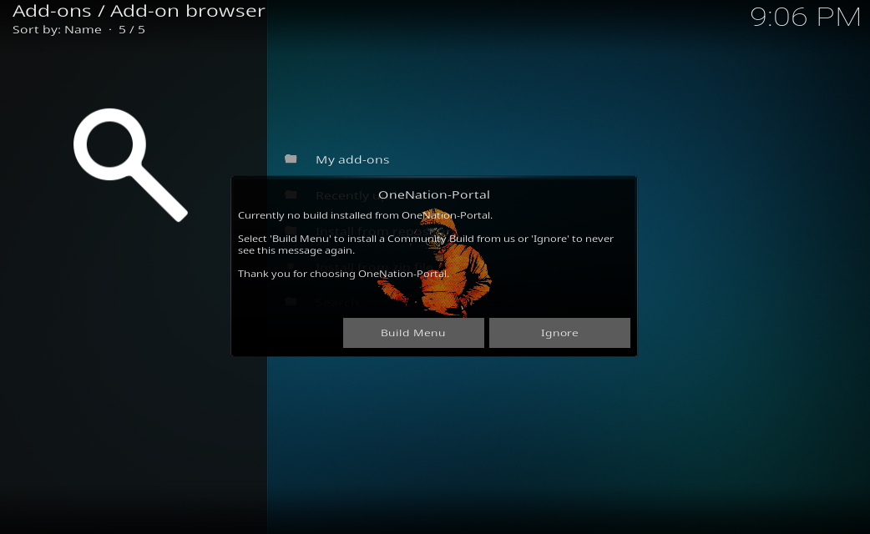This screenshot has width=870, height=534.
Task: Click the Sort by: Name label
Action: pyautogui.click(x=57, y=30)
